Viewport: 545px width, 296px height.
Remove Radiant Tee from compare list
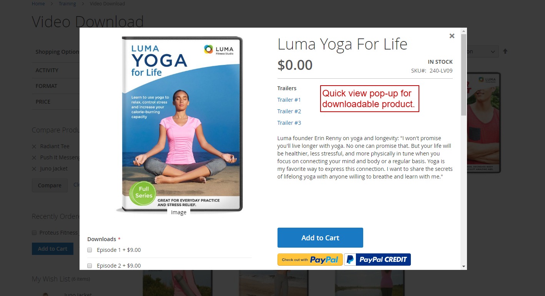coord(34,147)
